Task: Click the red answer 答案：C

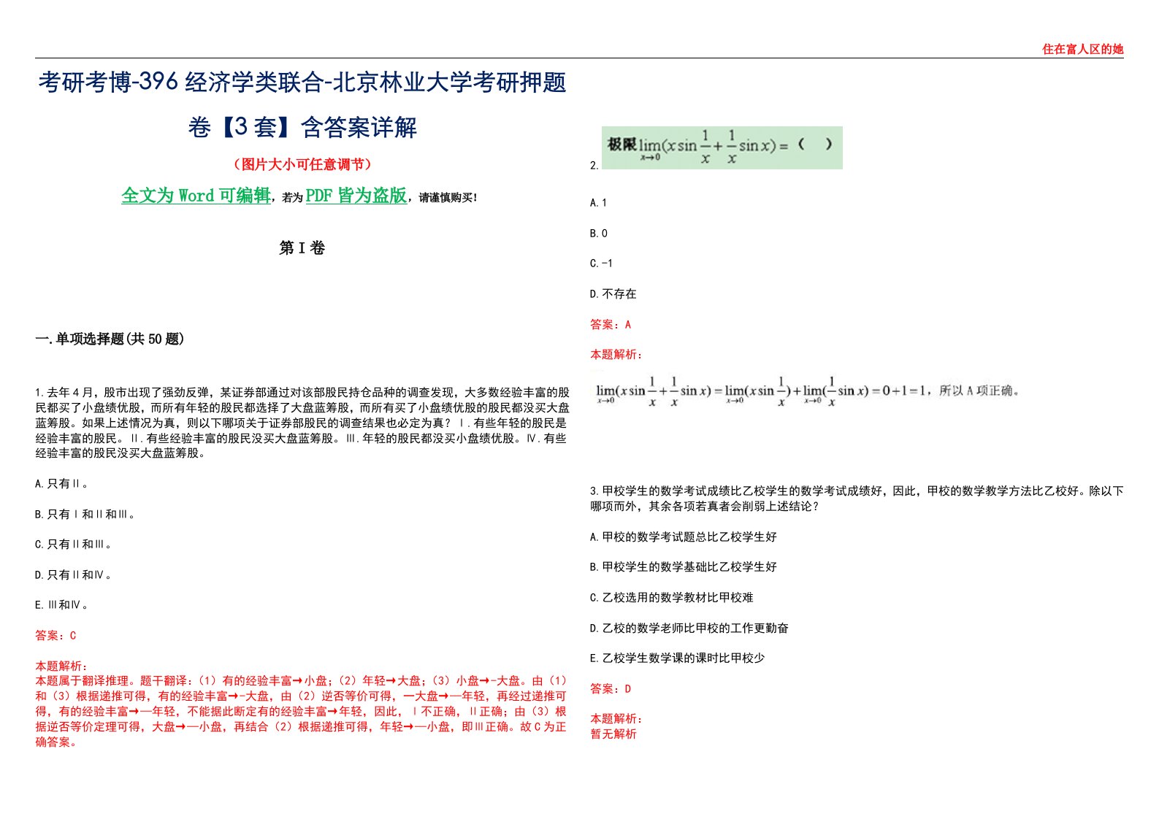Action: click(x=56, y=636)
